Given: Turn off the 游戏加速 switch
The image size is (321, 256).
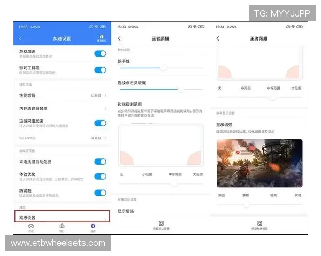Looking at the screenshot, I should [101, 53].
